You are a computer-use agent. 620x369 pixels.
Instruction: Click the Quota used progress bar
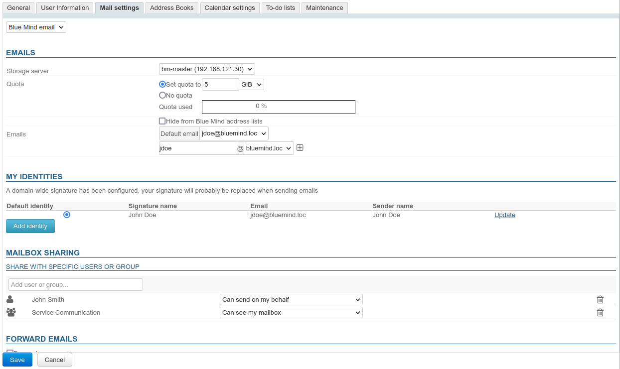(x=278, y=107)
